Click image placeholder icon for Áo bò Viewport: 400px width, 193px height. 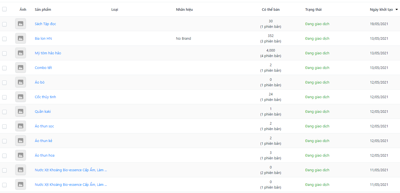[x=20, y=82]
